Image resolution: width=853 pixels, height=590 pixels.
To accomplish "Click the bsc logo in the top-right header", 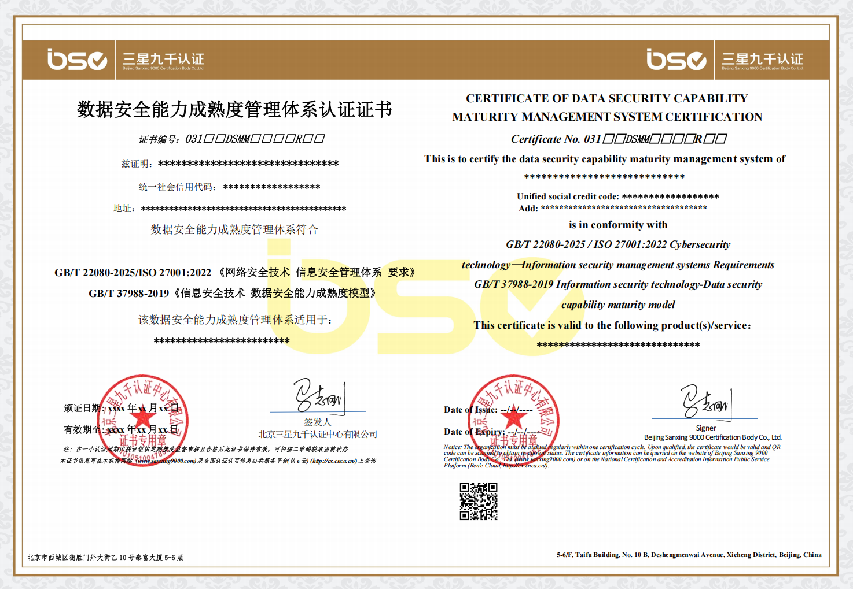I will coord(676,60).
